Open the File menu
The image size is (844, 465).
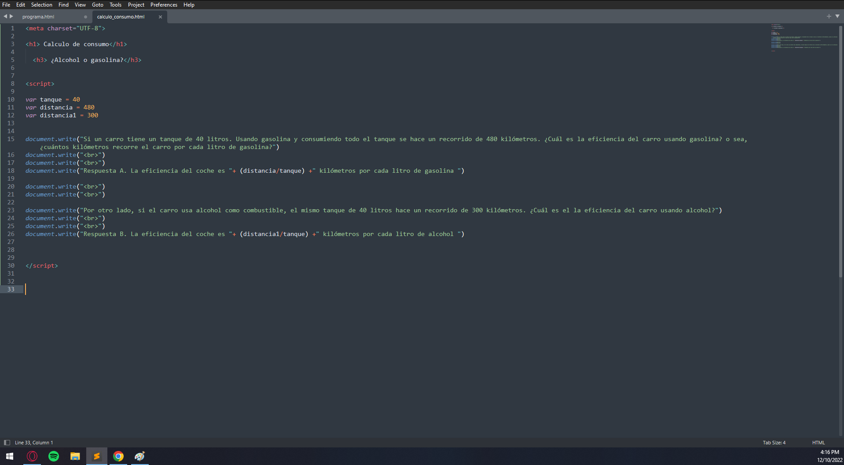pyautogui.click(x=6, y=5)
